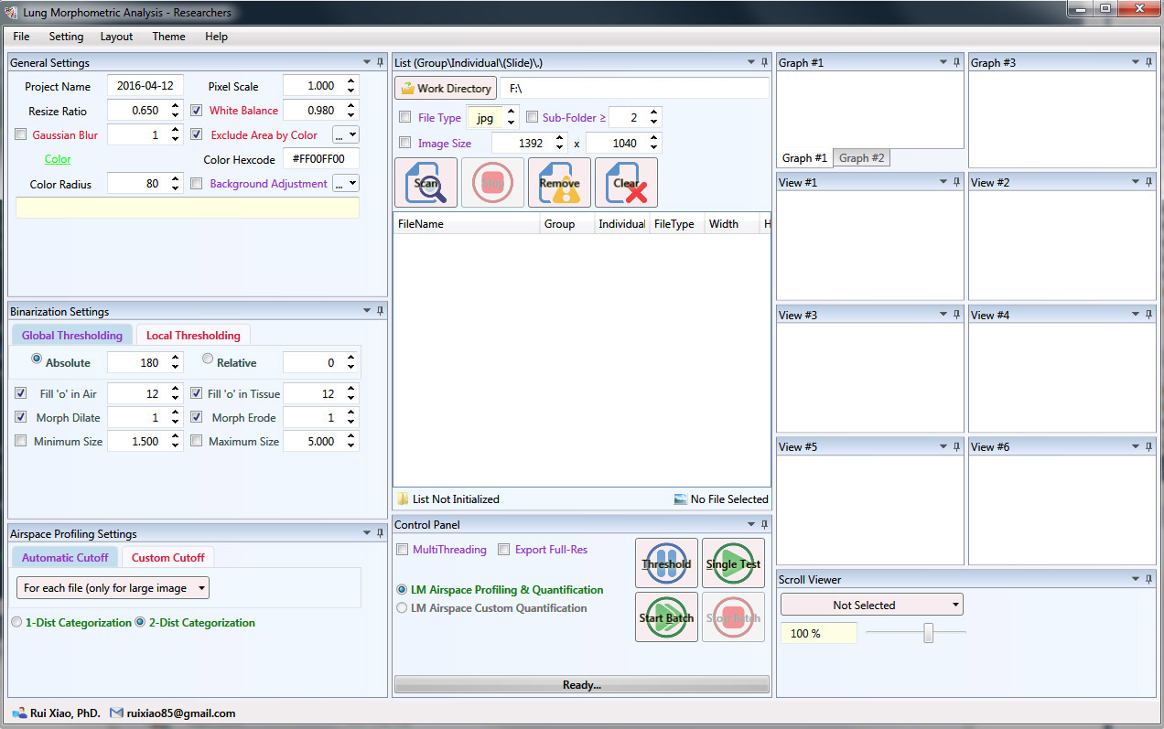Enable the Export Full-Res checkbox
The width and height of the screenshot is (1164, 729).
503,550
